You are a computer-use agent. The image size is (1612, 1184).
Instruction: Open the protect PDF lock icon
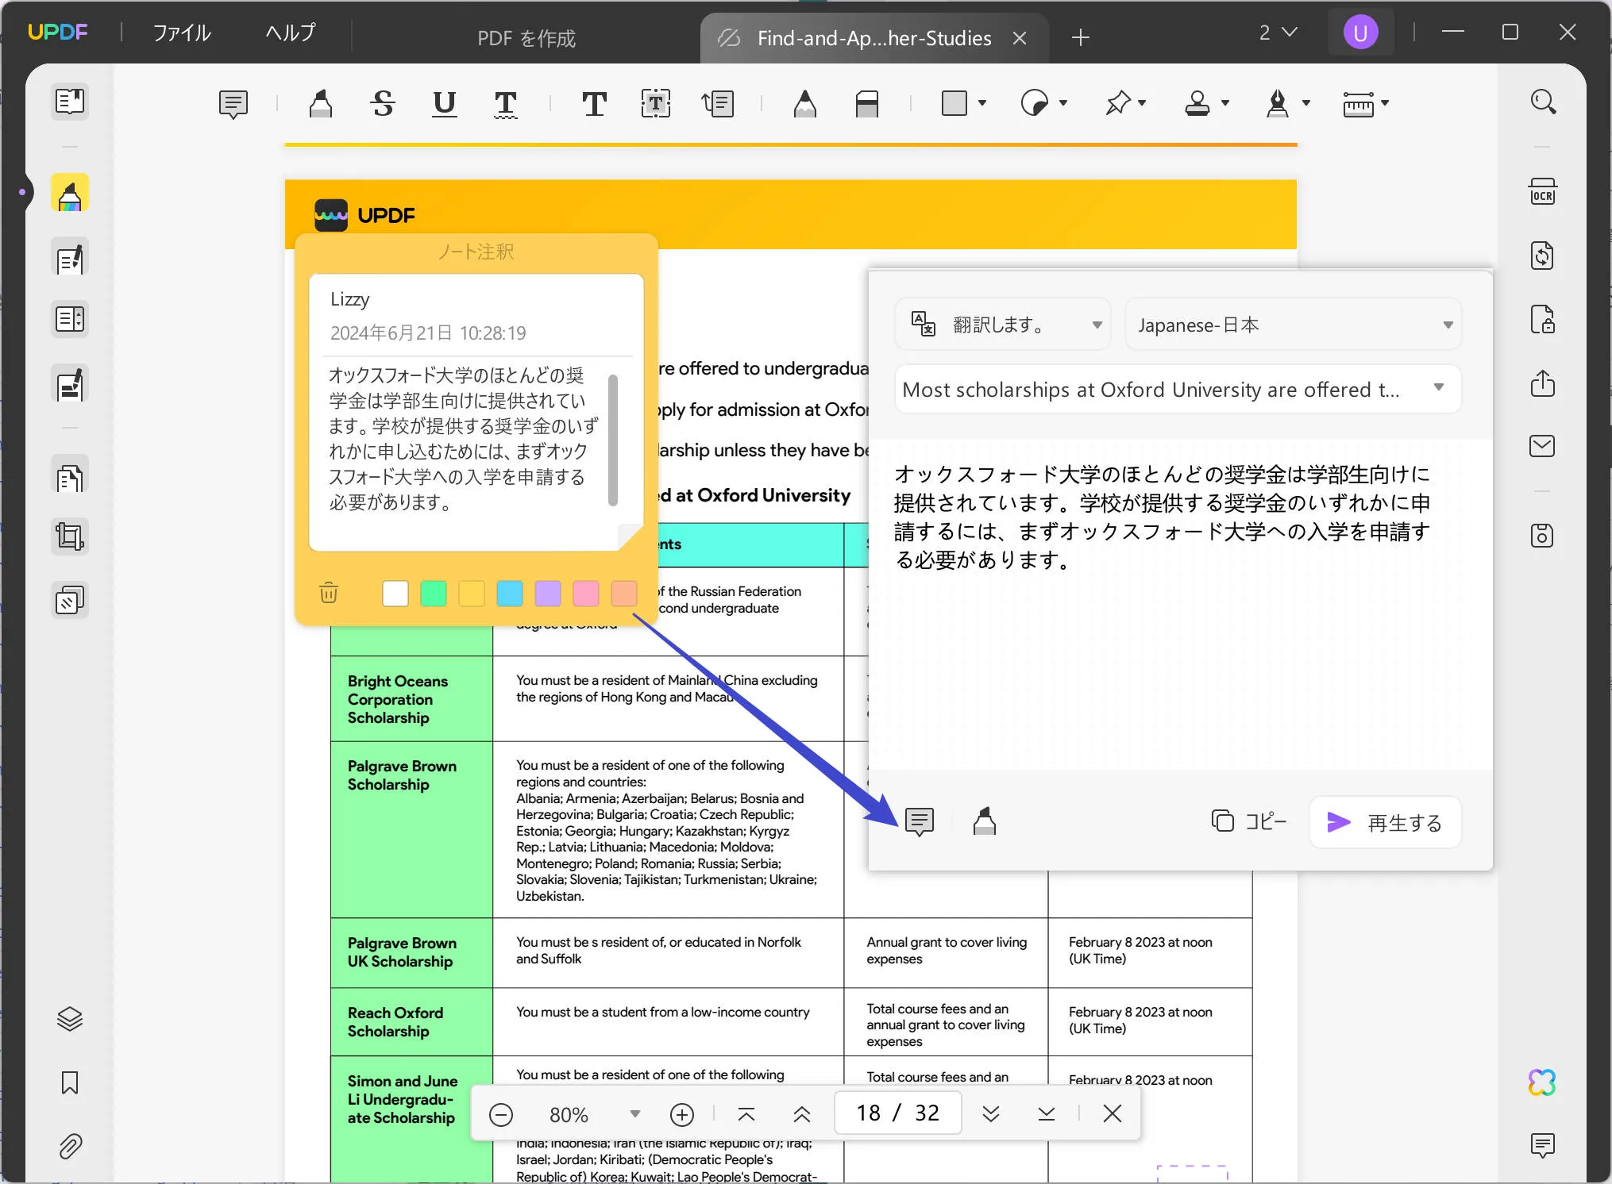1542,320
